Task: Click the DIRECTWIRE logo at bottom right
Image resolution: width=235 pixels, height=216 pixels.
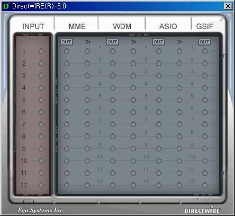Action: click(202, 210)
